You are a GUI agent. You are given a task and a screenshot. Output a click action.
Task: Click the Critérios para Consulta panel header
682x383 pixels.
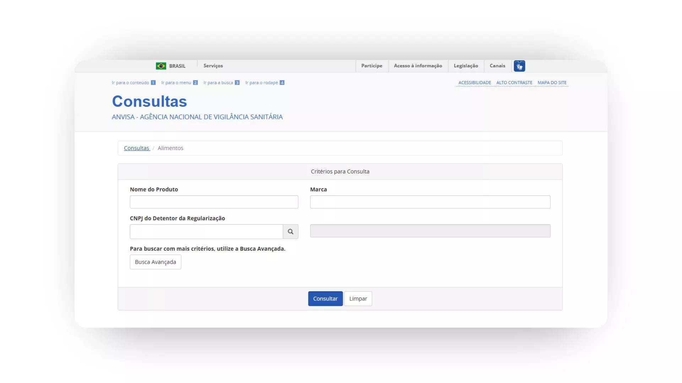coord(340,172)
